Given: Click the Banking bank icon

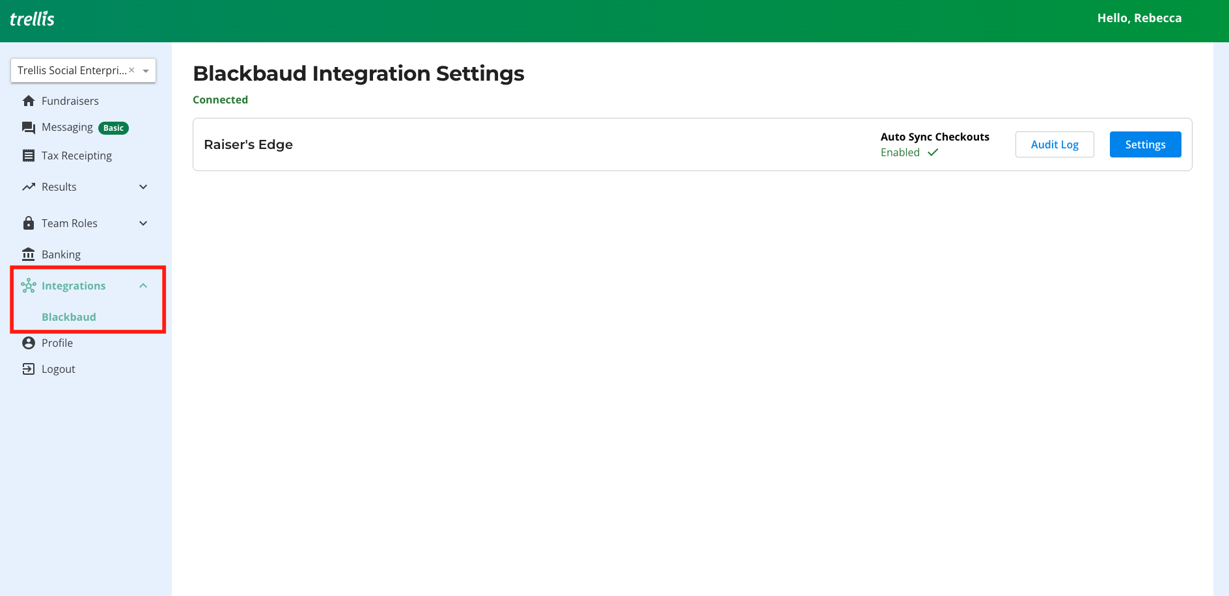Looking at the screenshot, I should coord(29,254).
